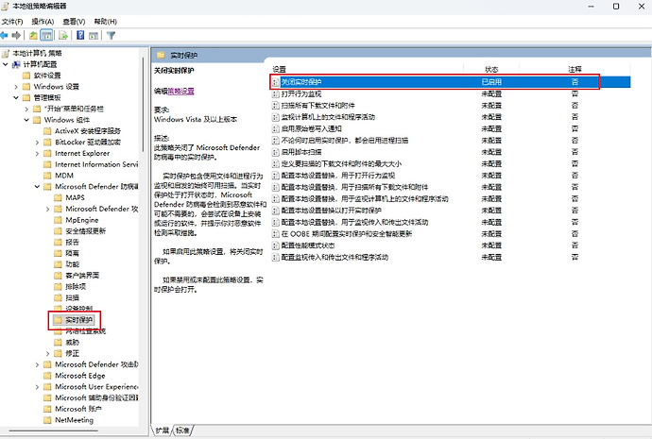Select the 在 OOBE 期间配置实时保护 policy
This screenshot has height=439, width=652.
click(347, 234)
